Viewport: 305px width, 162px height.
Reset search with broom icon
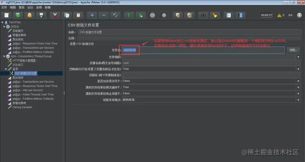coord(215,15)
